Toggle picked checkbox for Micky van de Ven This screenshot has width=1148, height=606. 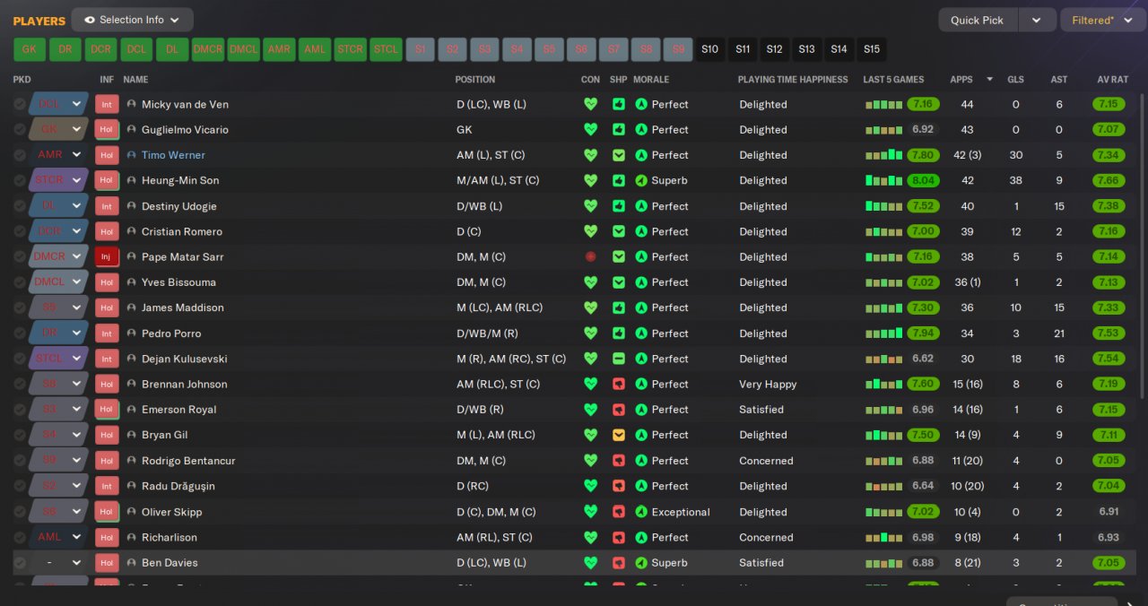[x=20, y=104]
